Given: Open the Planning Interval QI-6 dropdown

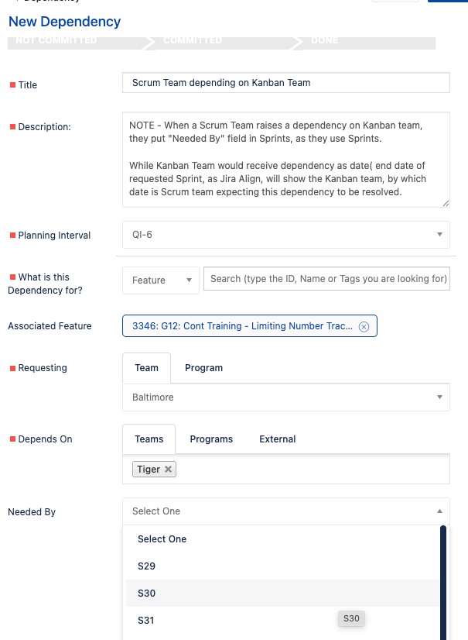Looking at the screenshot, I should (x=440, y=233).
